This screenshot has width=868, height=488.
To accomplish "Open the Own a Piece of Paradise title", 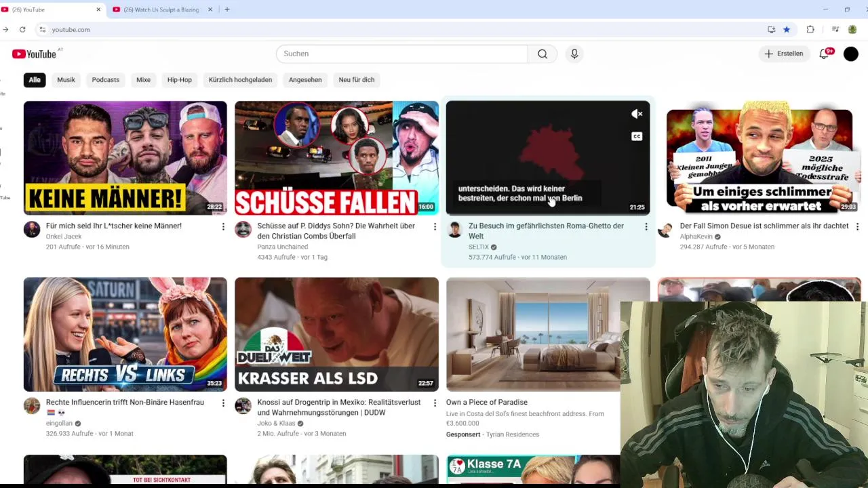I will (487, 403).
